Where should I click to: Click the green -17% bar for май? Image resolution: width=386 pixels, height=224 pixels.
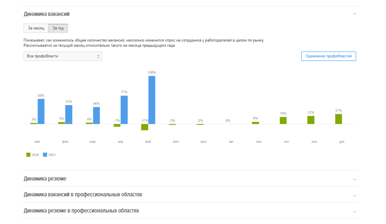pyautogui.click(x=145, y=127)
